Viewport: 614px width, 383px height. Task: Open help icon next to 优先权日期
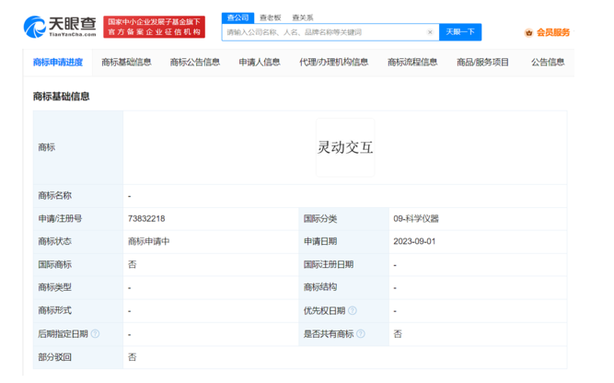[353, 310]
